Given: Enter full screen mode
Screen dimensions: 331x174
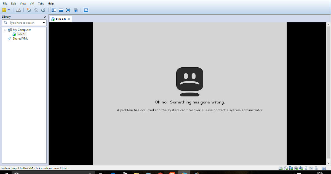Looking at the screenshot, I should coord(68,10).
